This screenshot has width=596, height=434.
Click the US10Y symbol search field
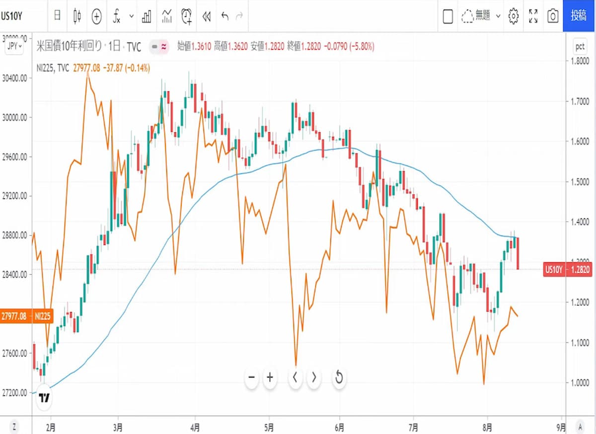click(20, 16)
